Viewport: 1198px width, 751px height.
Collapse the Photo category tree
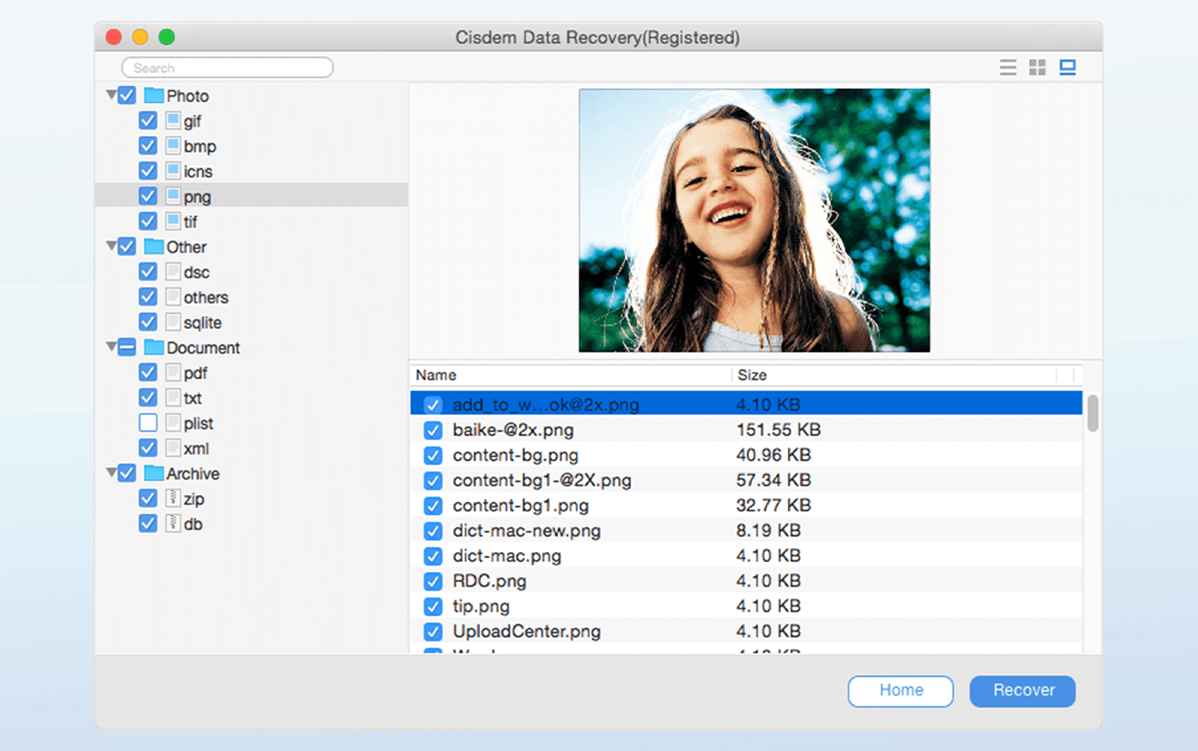pos(111,95)
